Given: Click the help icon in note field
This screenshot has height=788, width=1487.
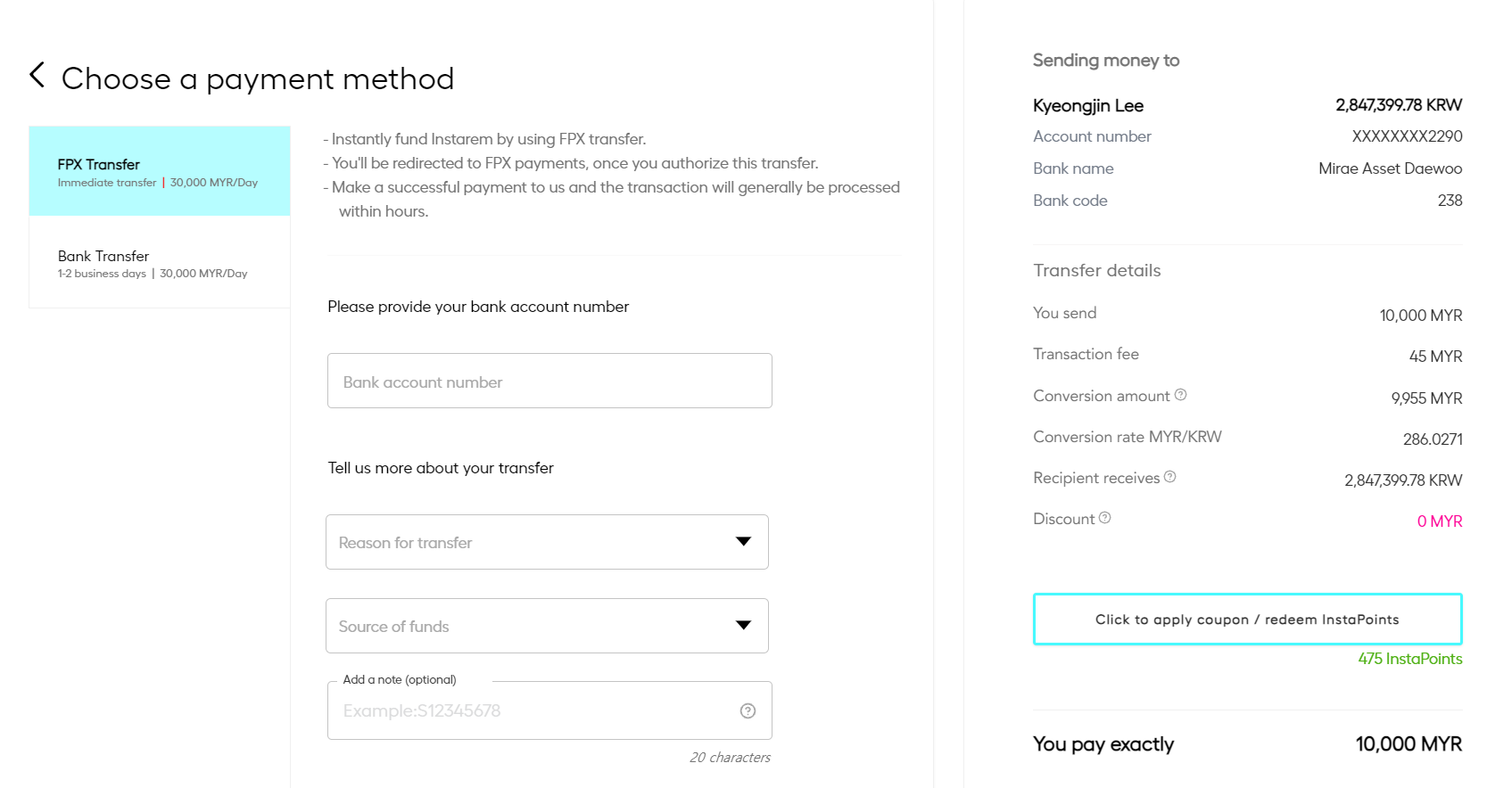Looking at the screenshot, I should click(748, 711).
